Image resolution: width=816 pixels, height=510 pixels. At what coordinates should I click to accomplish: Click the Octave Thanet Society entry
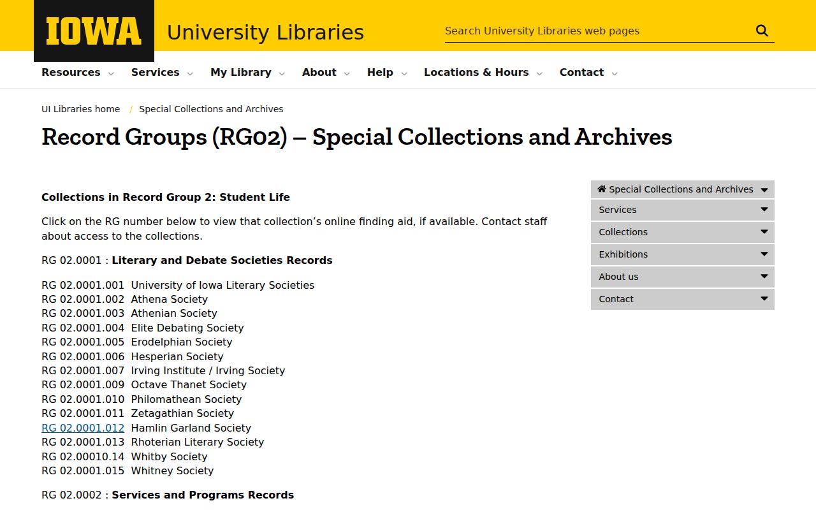click(189, 384)
